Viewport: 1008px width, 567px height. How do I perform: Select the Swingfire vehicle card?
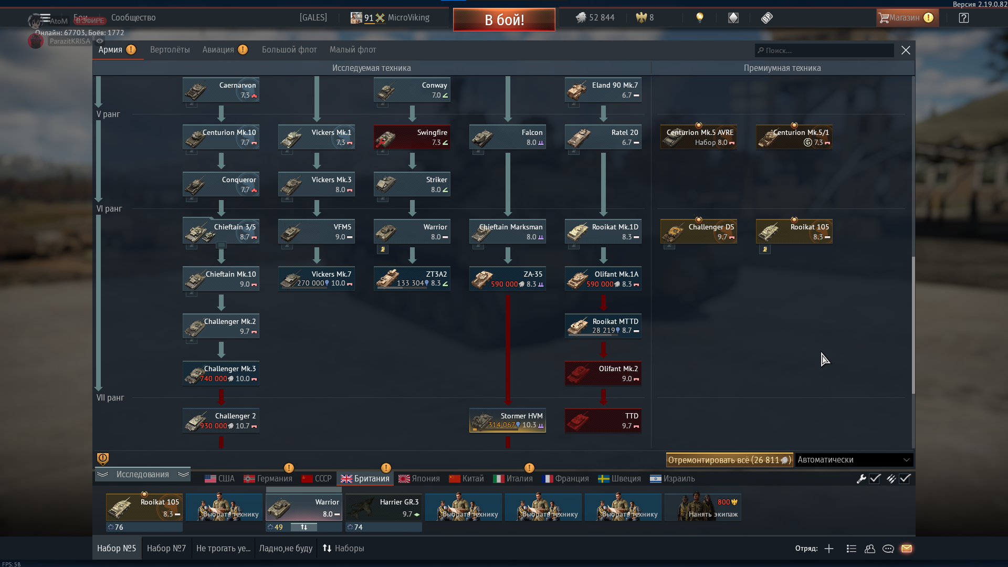412,138
